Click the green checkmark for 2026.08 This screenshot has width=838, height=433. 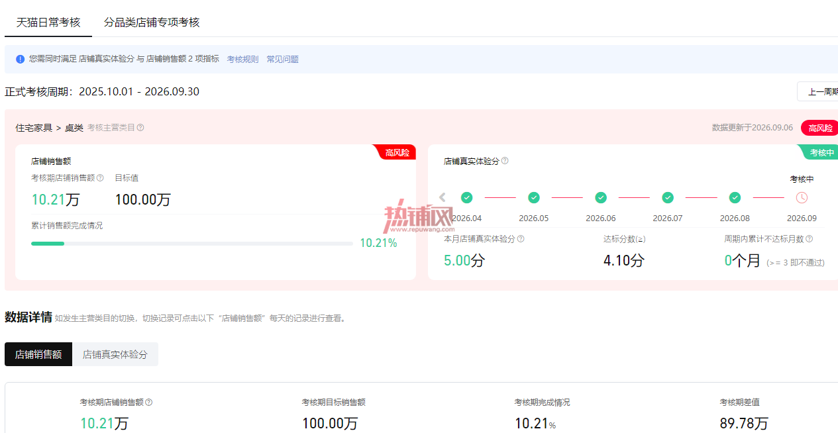(x=735, y=197)
